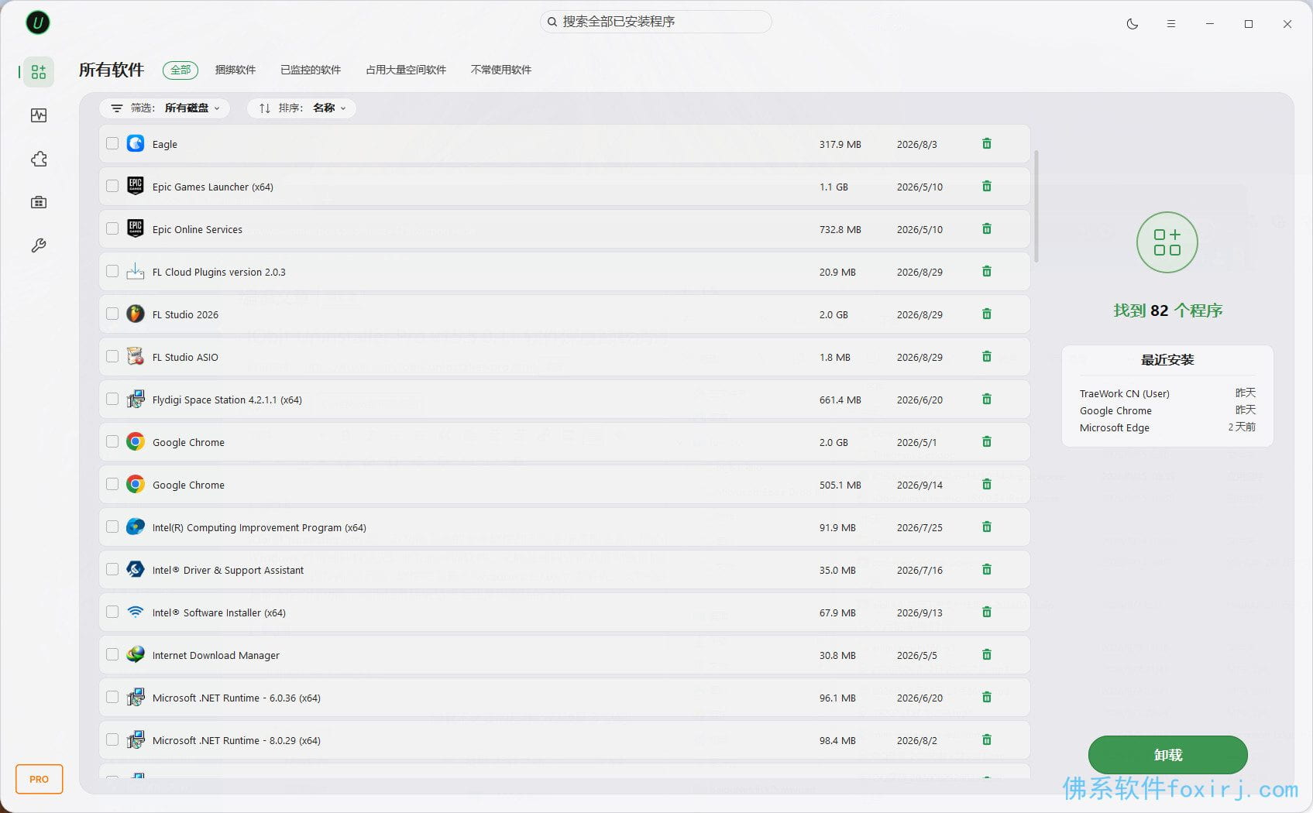Select the Google Chrome 505.1 MB row

point(565,484)
